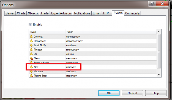
Task: Click the bell icon beside Timeout
Action: pyautogui.click(x=31, y=50)
